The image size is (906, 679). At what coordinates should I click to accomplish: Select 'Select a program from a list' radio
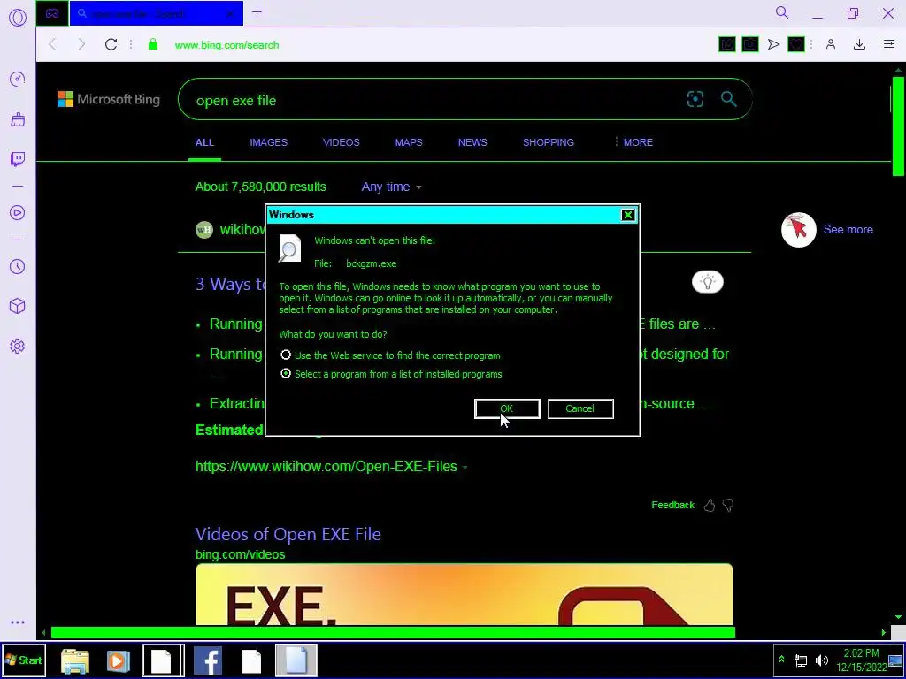(x=286, y=374)
